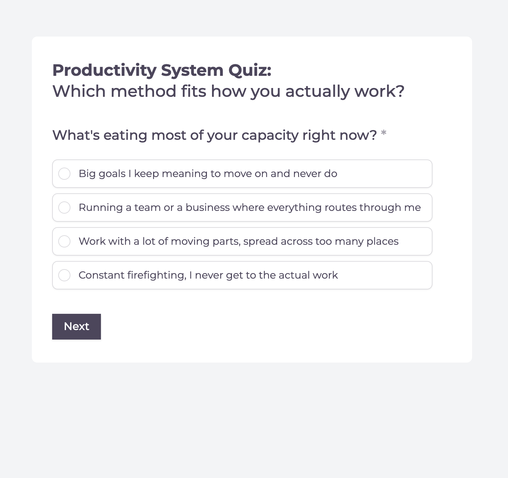Click the word 'Next' on the dark button
508x478 pixels.
pos(77,326)
